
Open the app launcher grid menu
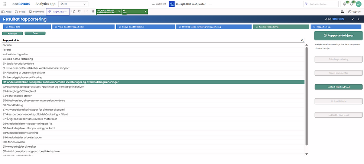click(x=4, y=4)
